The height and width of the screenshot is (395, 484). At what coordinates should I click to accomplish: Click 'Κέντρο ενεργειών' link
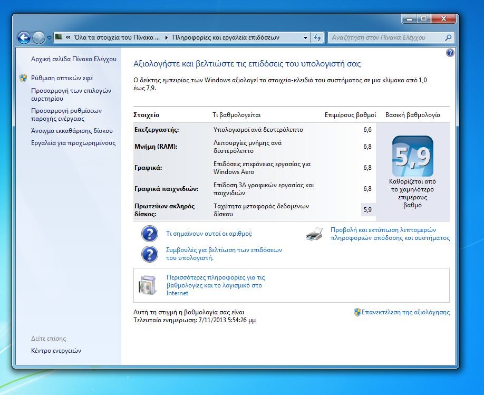click(56, 351)
